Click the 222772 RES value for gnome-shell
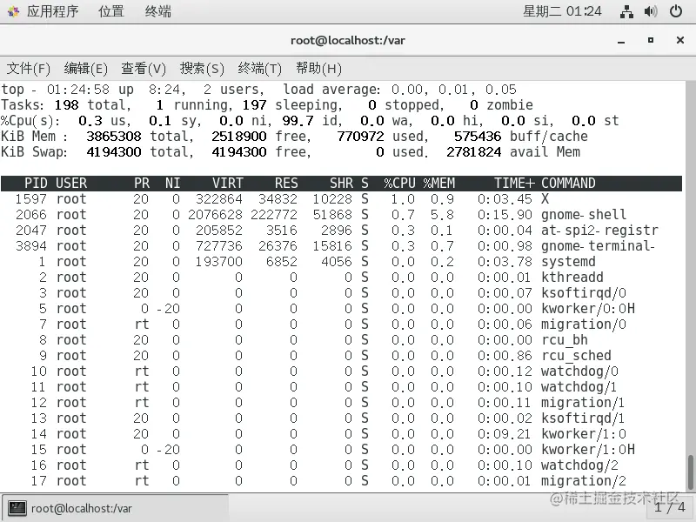Viewport: 696px width, 522px height. (274, 215)
